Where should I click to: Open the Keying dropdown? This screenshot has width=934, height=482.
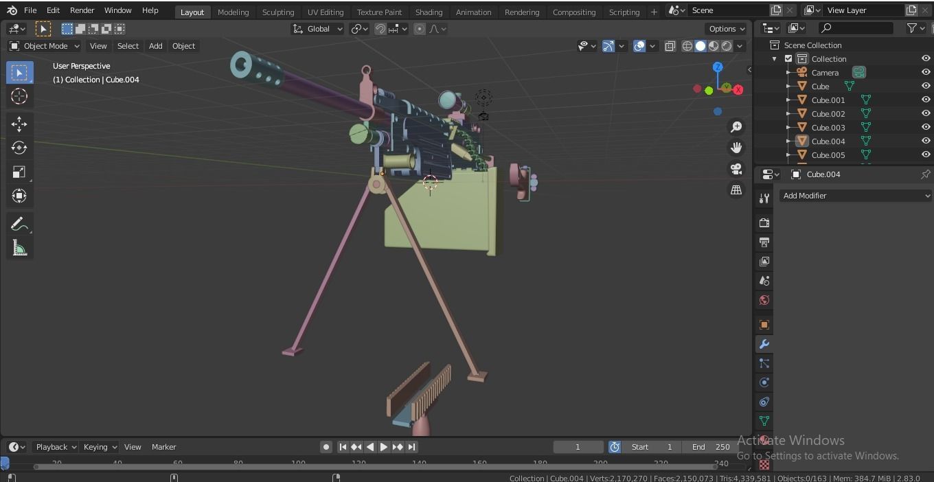(x=100, y=447)
